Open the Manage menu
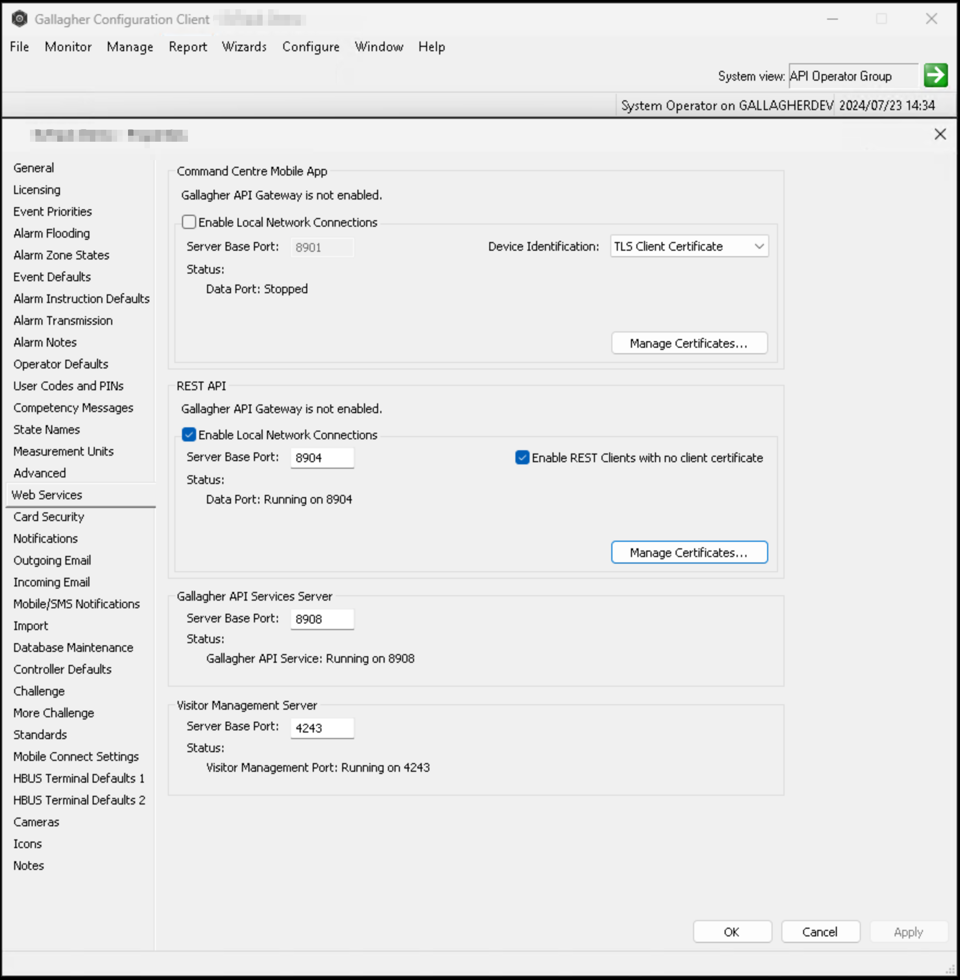The height and width of the screenshot is (980, 960). 130,47
